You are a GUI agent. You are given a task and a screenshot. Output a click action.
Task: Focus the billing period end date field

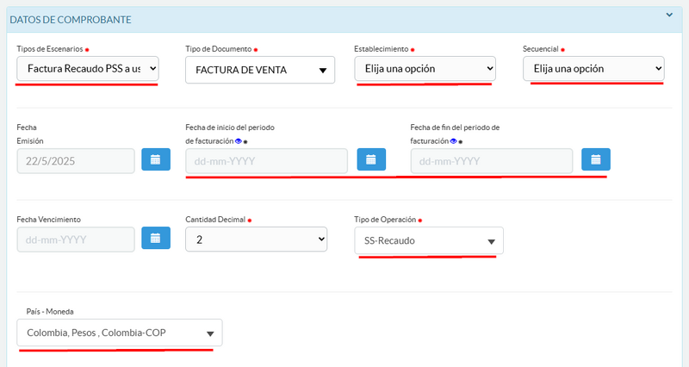click(491, 161)
